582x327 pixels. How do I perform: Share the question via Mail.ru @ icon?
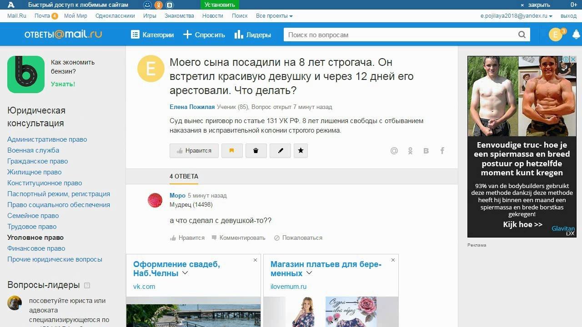click(394, 151)
